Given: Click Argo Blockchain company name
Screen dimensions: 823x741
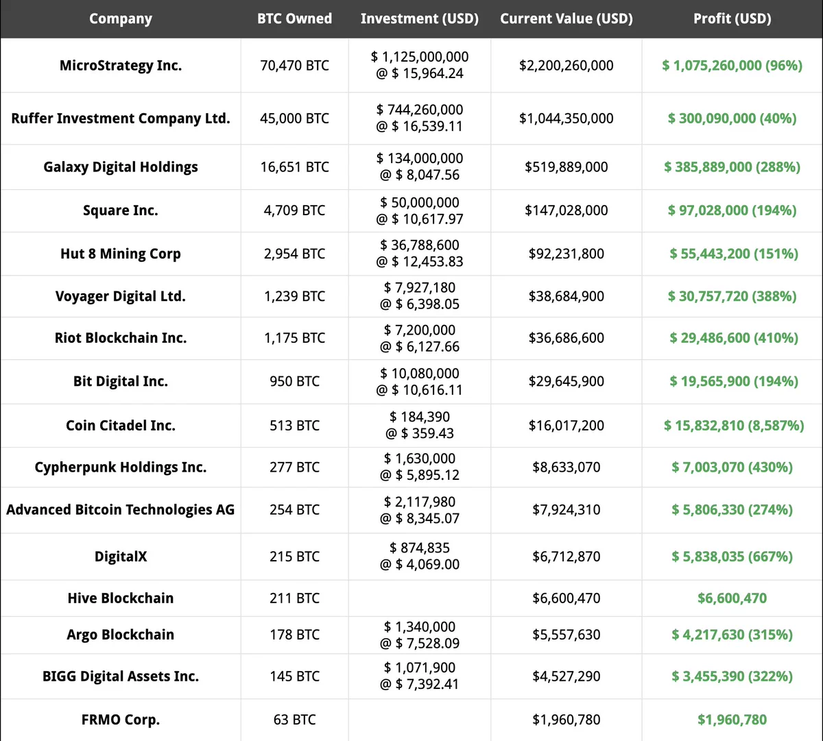Looking at the screenshot, I should [x=121, y=635].
